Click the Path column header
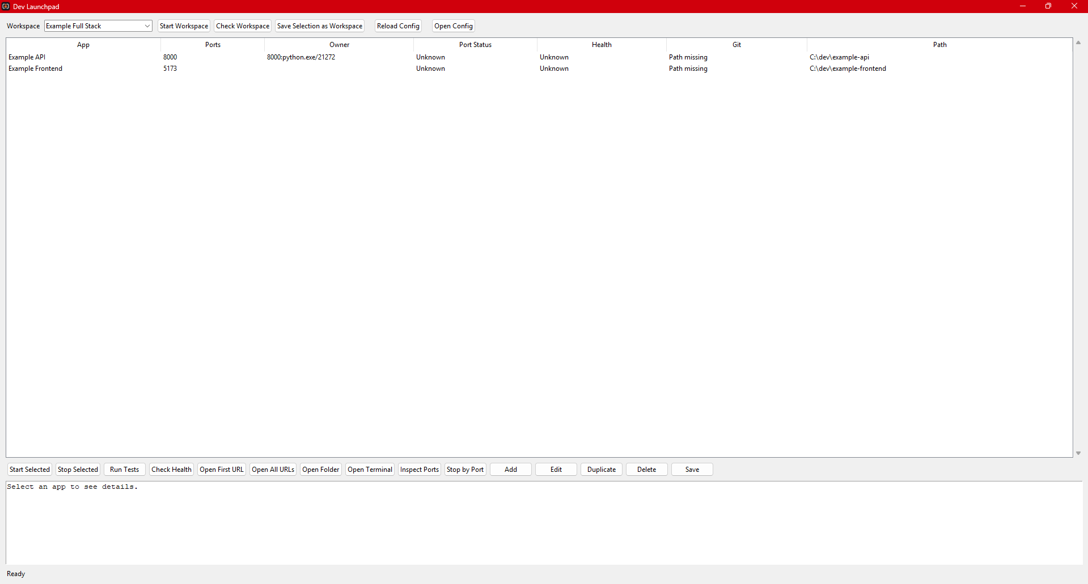The image size is (1088, 584). point(939,45)
